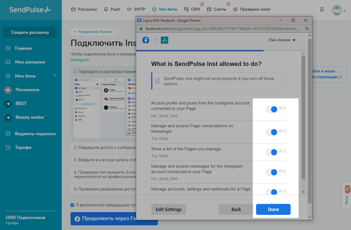Click Мои боты globe icon

click(8, 76)
